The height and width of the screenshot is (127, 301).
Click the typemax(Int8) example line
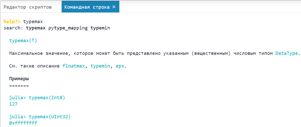pyautogui.click(x=47, y=98)
